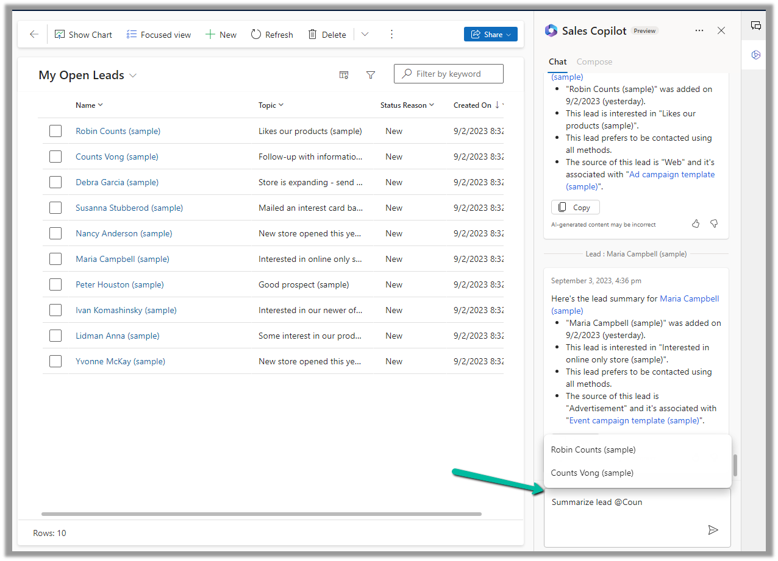Viewport: 778px width, 561px height.
Task: Expand the My Open Leads view dropdown
Action: 133,76
